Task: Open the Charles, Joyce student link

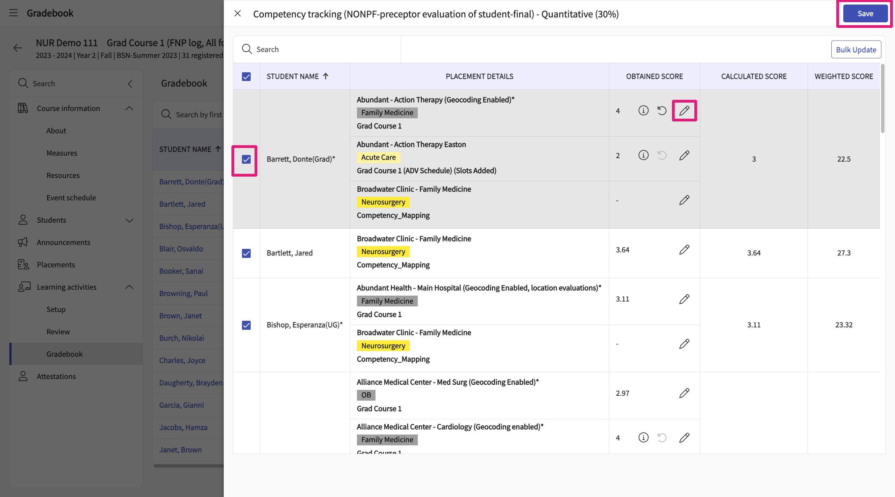Action: pyautogui.click(x=182, y=361)
